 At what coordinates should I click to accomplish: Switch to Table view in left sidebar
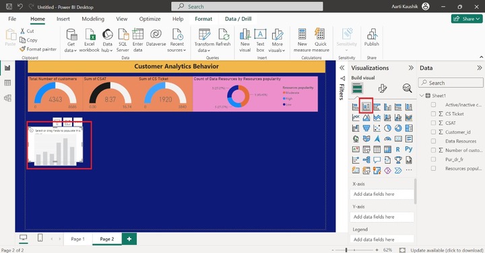7,83
